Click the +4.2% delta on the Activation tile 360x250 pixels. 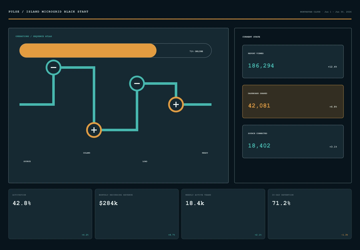pyautogui.click(x=85, y=235)
